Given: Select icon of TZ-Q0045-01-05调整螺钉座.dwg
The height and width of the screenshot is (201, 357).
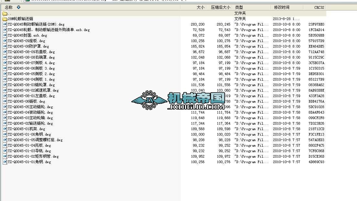Looking at the screenshot, I should click(5, 140).
